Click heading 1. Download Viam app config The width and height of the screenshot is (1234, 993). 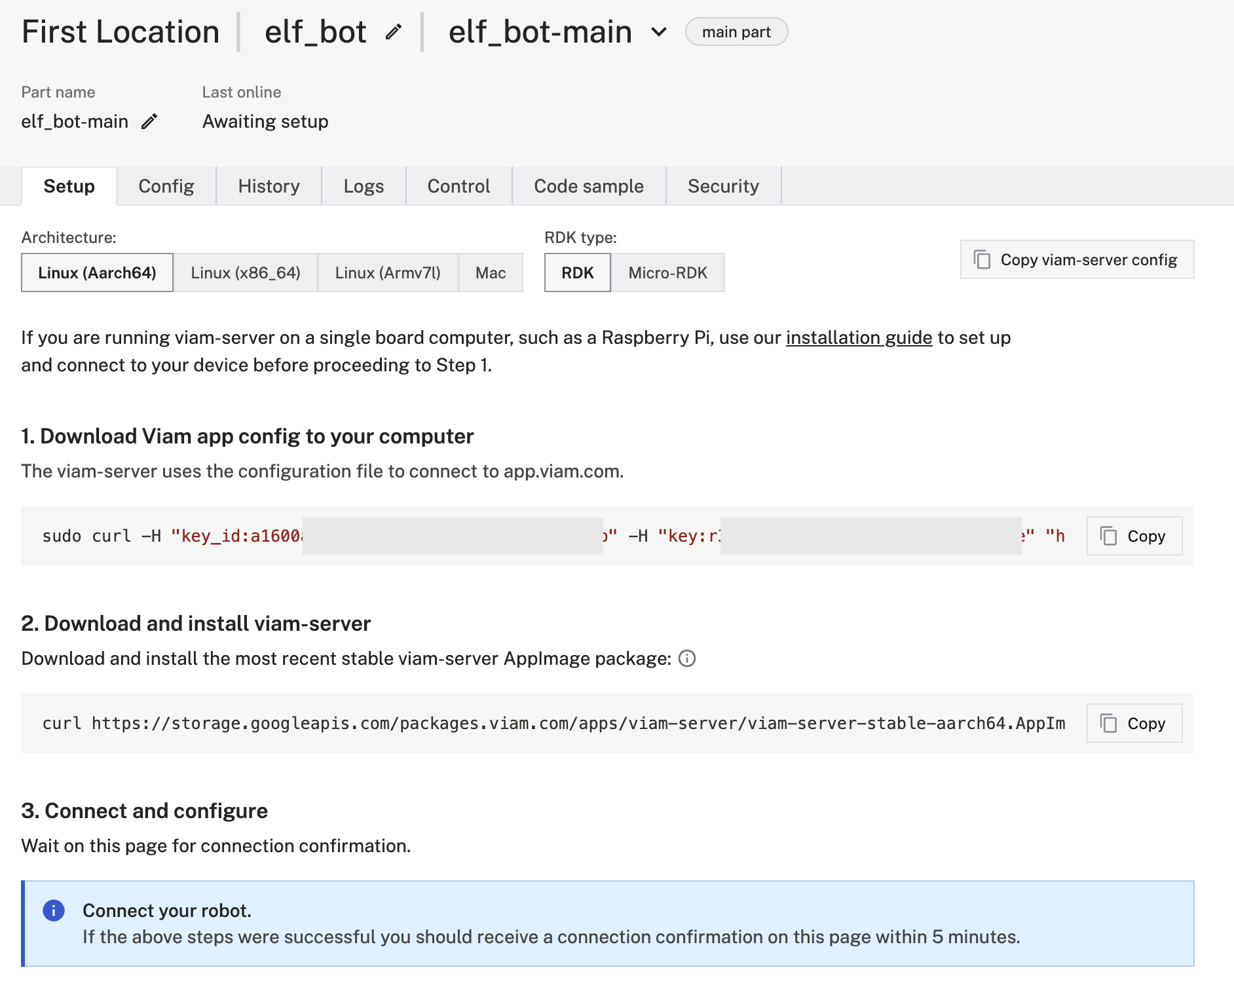248,436
